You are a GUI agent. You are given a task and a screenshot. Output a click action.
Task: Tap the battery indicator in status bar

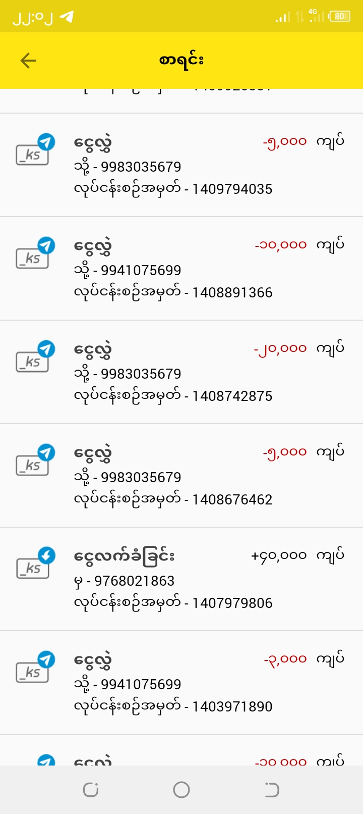click(x=339, y=16)
